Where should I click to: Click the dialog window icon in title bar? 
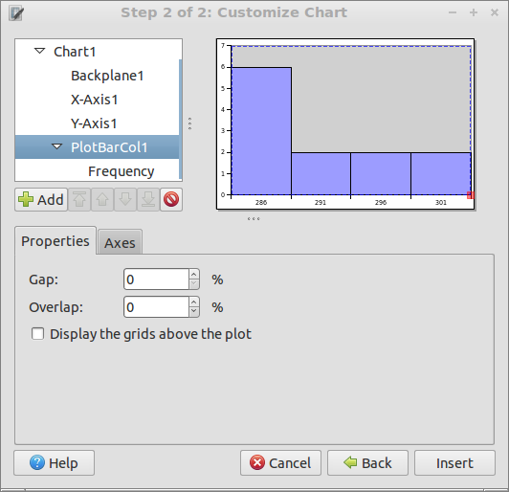pos(16,13)
